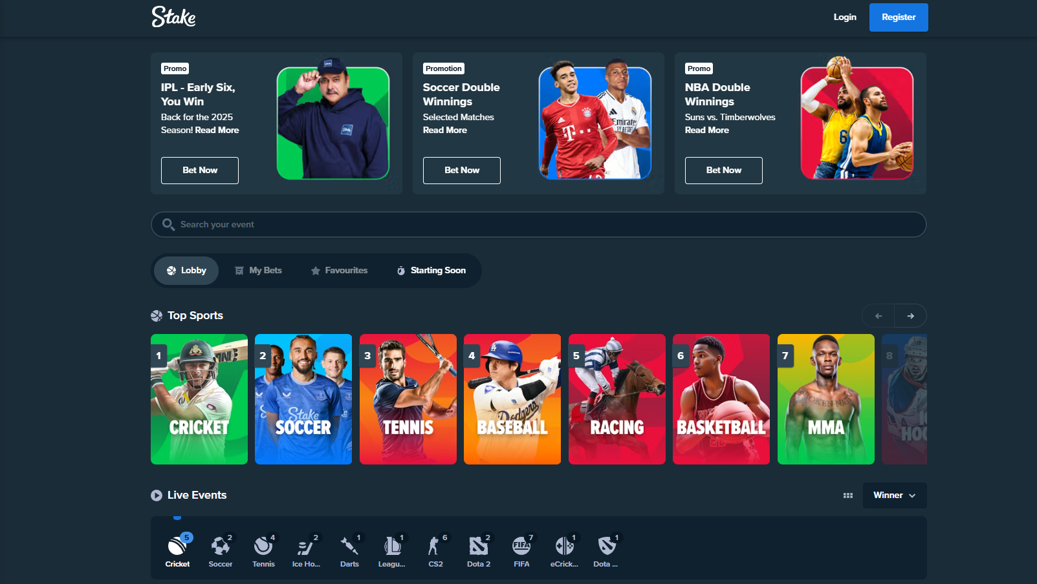1037x584 pixels.
Task: Open the Cricket sport card
Action: (199, 399)
